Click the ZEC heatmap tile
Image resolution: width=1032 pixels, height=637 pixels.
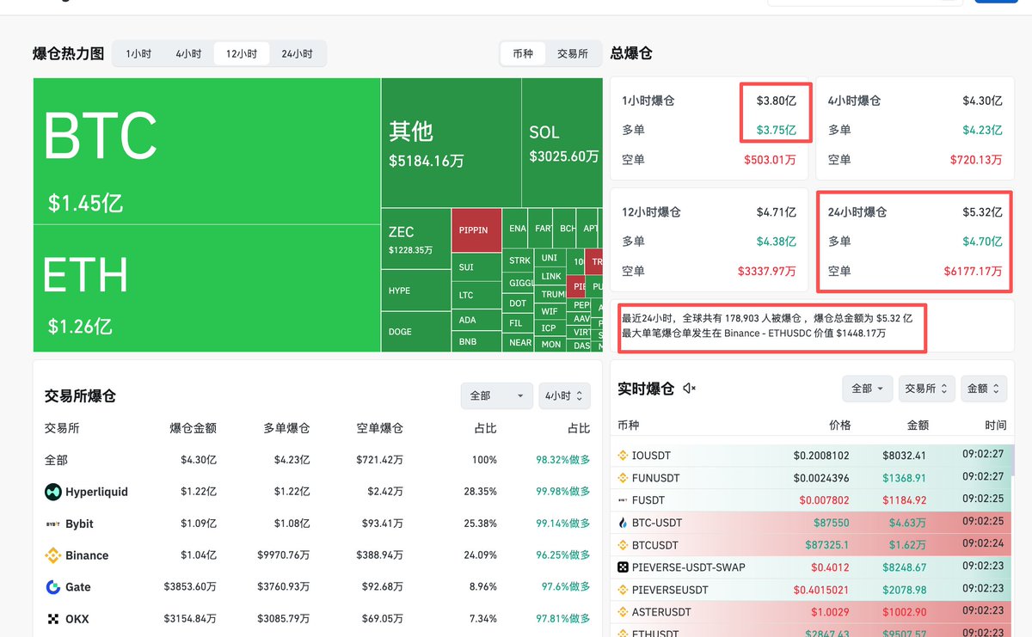coord(415,240)
